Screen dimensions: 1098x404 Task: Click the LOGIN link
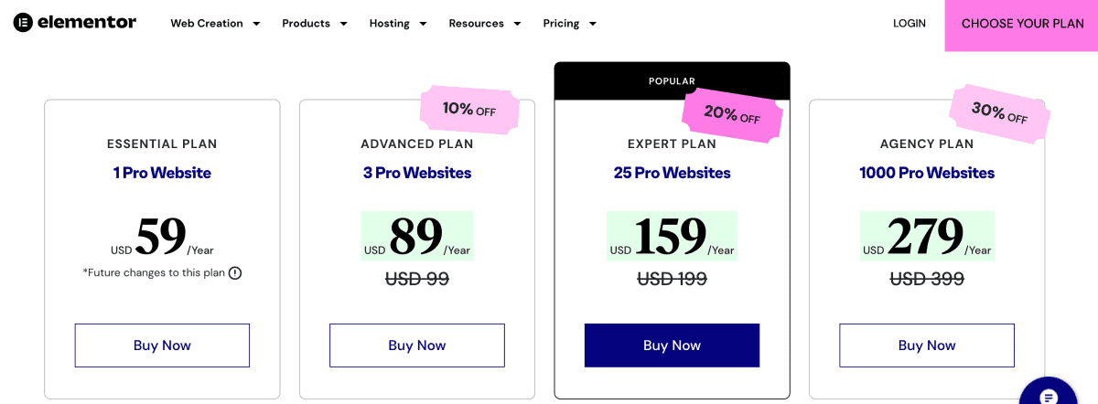tap(910, 24)
